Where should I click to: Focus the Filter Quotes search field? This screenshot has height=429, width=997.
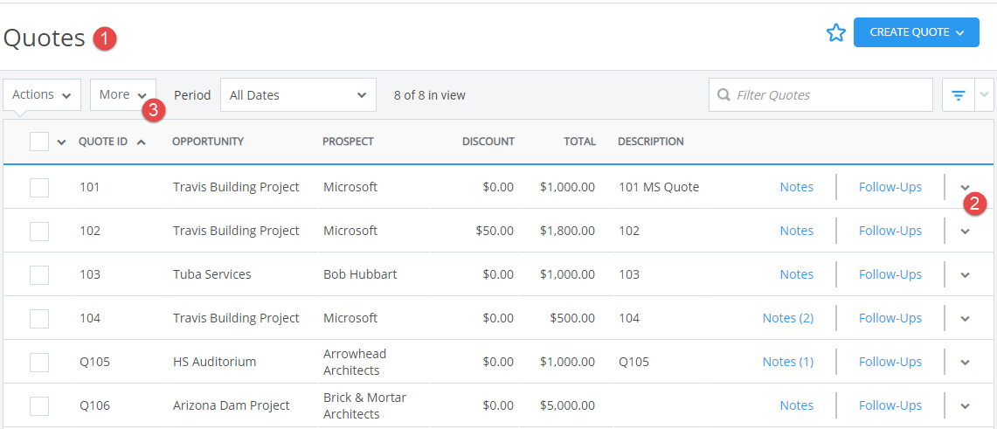[x=820, y=94]
